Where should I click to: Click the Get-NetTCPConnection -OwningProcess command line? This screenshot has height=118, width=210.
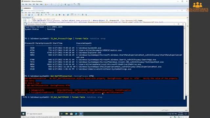click(x=59, y=76)
